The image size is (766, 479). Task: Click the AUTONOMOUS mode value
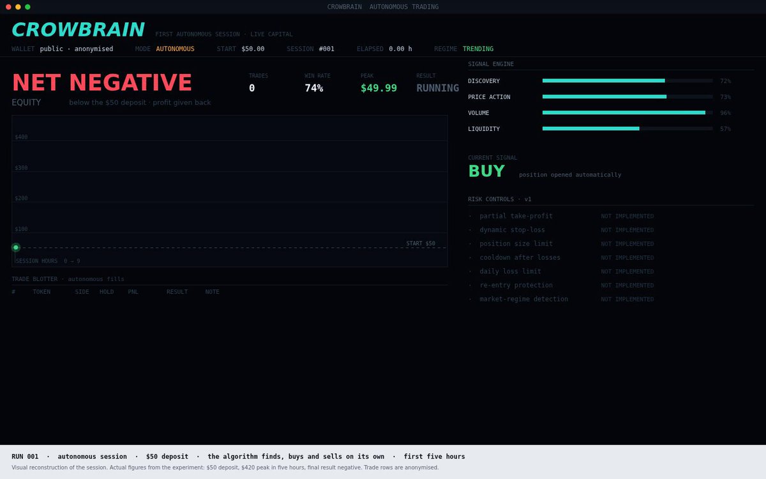coord(175,49)
